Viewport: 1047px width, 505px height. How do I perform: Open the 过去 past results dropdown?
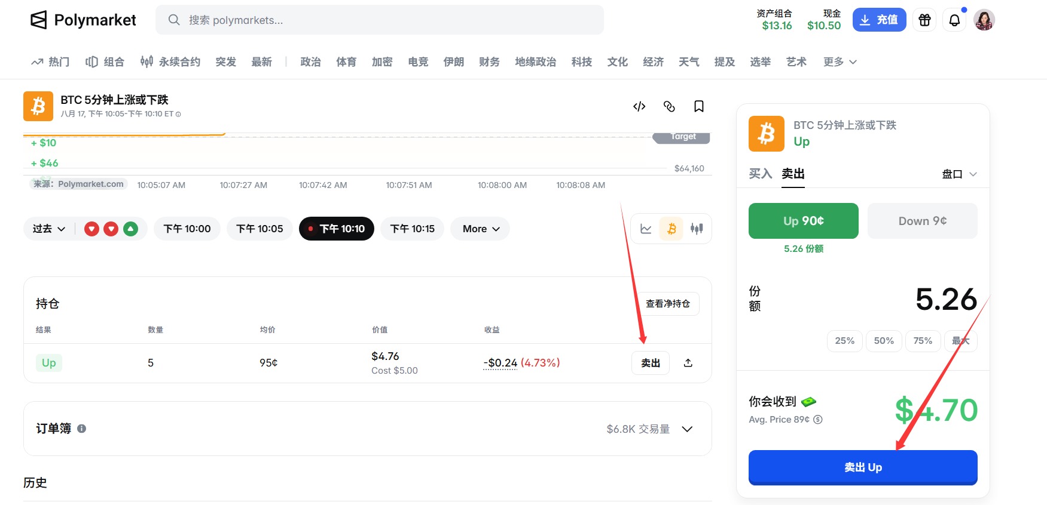coord(49,229)
